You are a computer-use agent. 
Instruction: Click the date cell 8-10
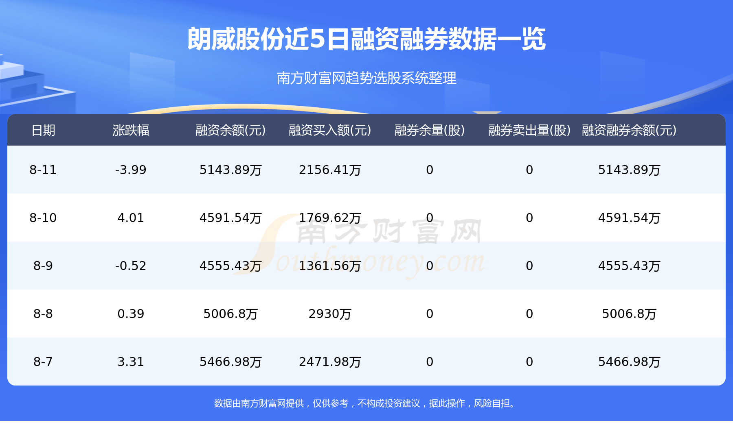43,218
